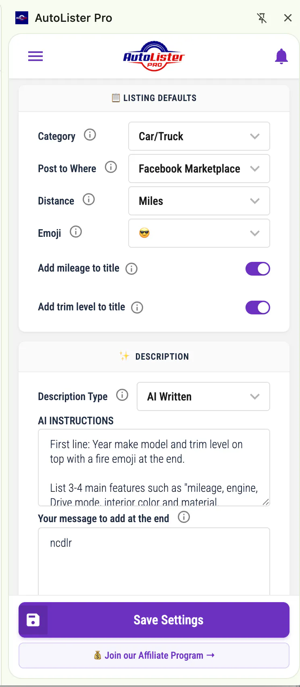Toggle Add mileage to title switch
The height and width of the screenshot is (687, 300).
[x=258, y=269]
